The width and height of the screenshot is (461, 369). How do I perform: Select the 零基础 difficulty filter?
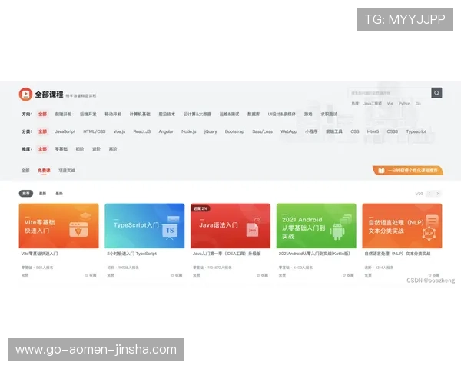61,148
